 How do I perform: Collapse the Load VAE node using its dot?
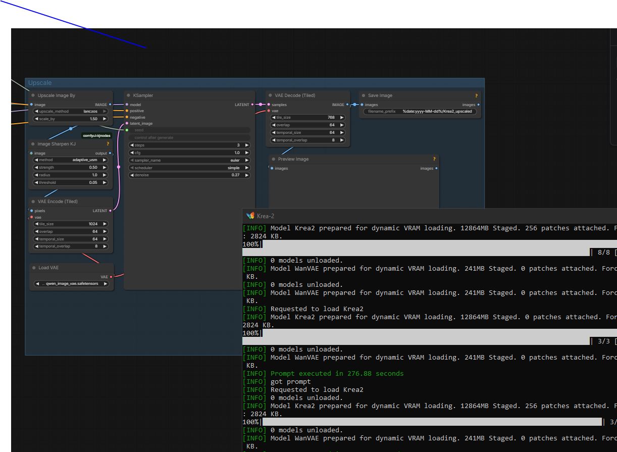click(34, 268)
